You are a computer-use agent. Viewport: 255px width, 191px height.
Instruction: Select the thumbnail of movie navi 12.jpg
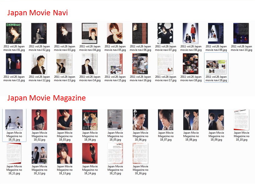39,64
